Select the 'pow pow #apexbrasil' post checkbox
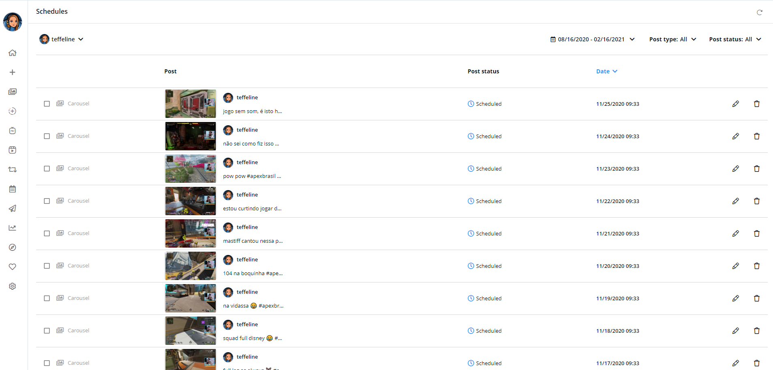Screen dimensions: 773x370 pos(47,169)
